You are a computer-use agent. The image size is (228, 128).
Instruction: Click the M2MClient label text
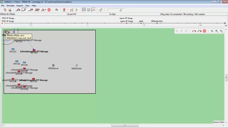[x=77, y=69]
